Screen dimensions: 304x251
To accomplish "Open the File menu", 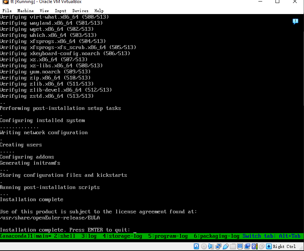I will tap(7, 11).
